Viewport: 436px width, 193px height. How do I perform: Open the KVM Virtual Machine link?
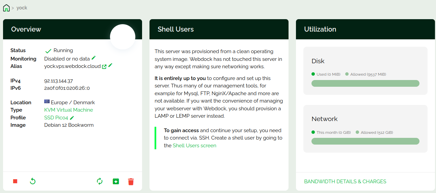tap(69, 110)
